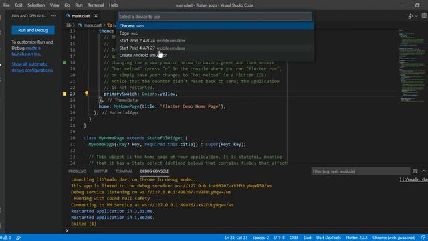Click the errors and warnings status indicator
Viewport: 428px width, 241px height.
point(6,238)
